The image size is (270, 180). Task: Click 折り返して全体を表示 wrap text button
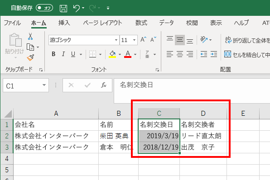(247, 40)
